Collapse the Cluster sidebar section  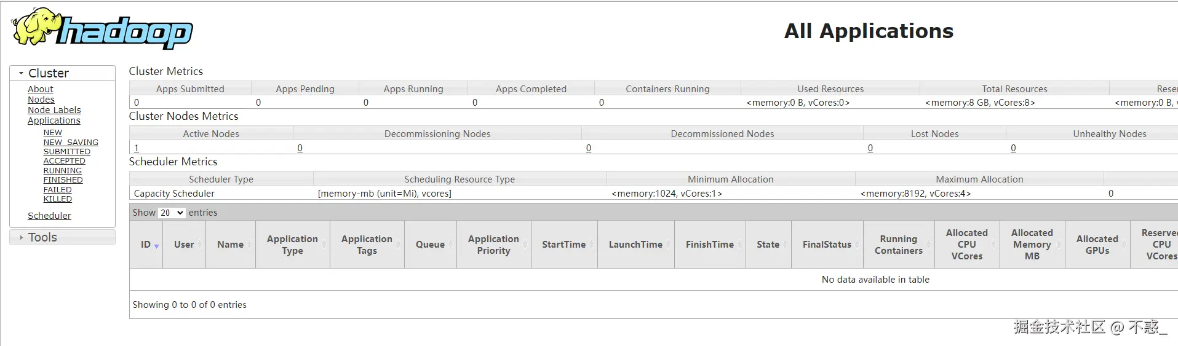click(x=62, y=73)
